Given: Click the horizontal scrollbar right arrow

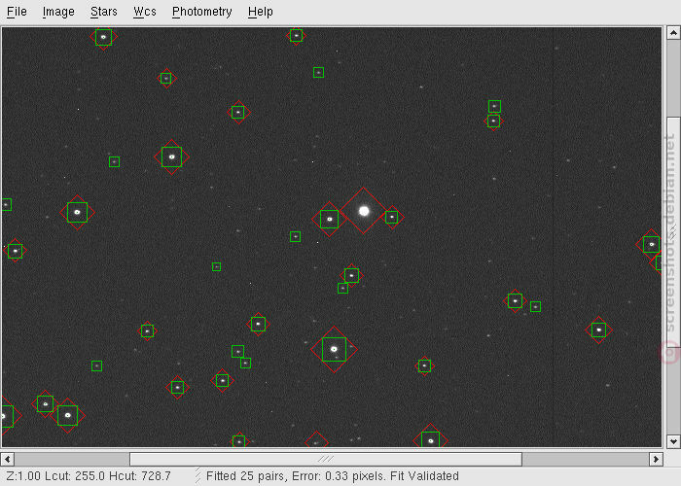Looking at the screenshot, I should pos(656,459).
